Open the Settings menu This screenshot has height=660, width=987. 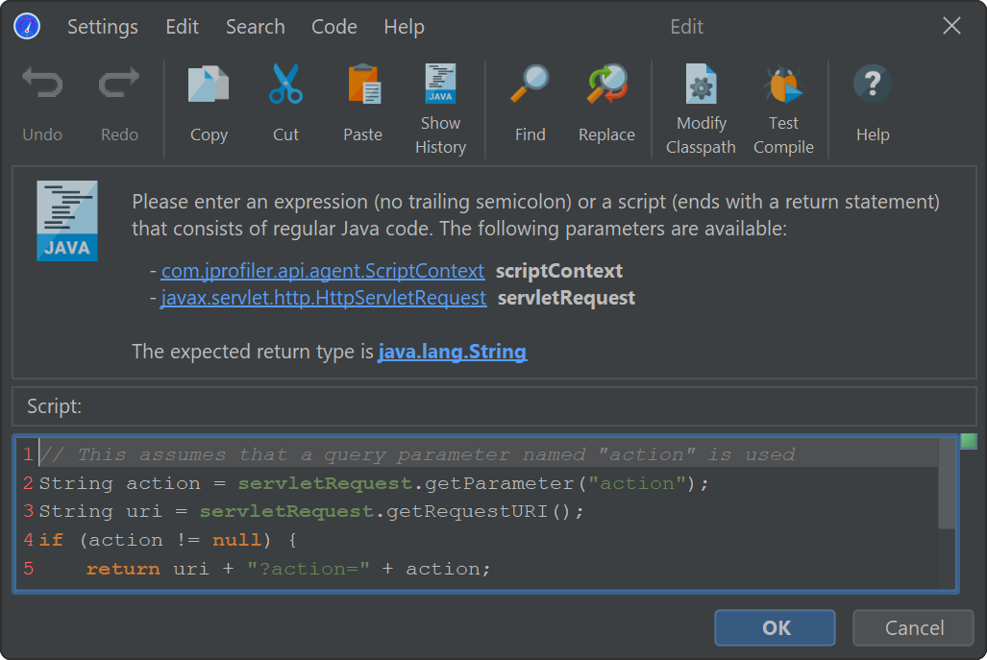(103, 27)
